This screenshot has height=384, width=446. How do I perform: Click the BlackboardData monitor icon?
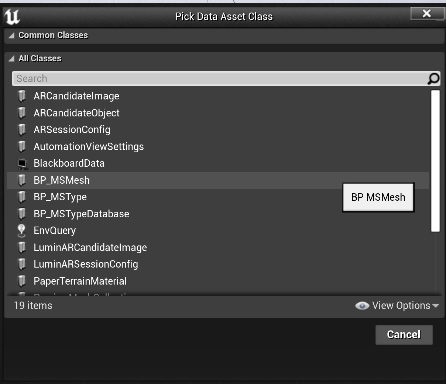22,163
